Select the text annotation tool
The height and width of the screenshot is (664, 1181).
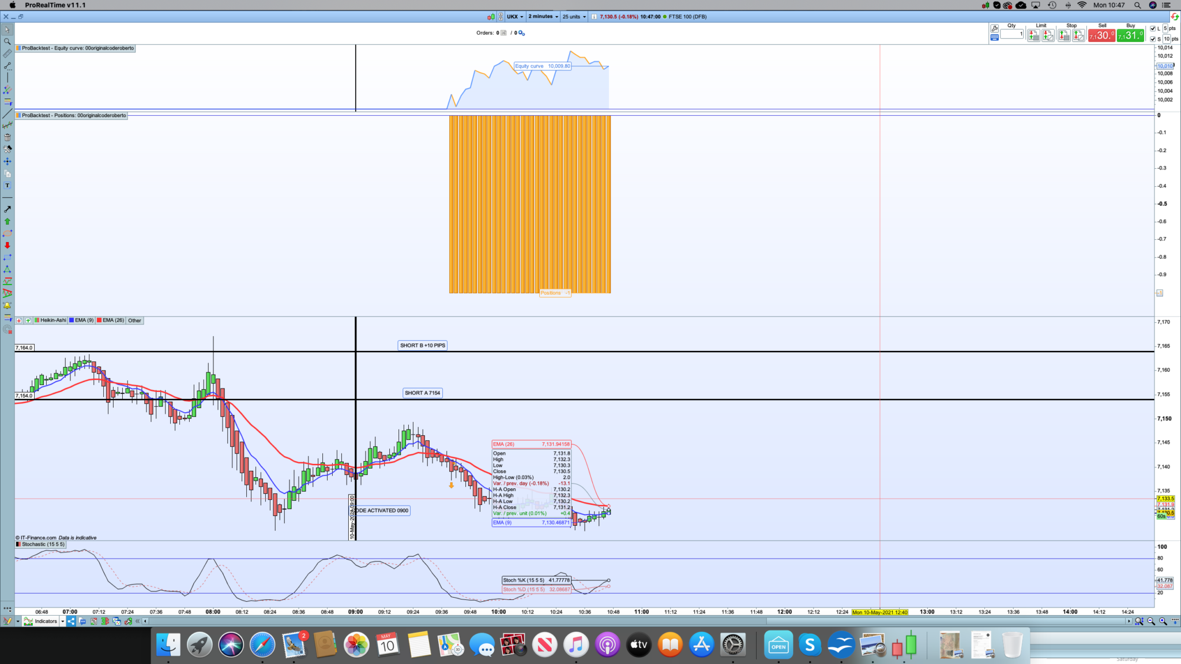click(7, 186)
